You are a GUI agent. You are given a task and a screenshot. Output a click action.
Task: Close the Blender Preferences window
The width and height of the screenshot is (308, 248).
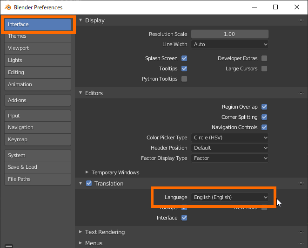point(297,7)
